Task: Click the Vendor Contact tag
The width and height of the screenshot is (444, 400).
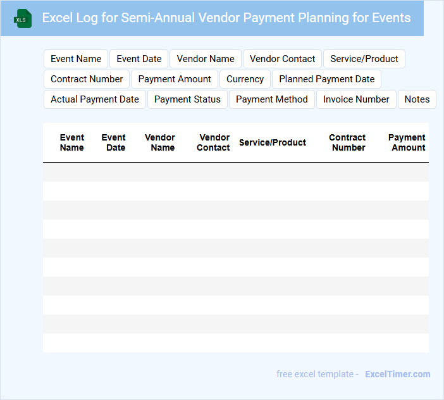Action: click(282, 59)
